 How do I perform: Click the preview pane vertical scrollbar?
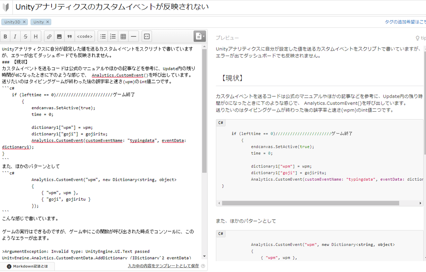coord(425,103)
